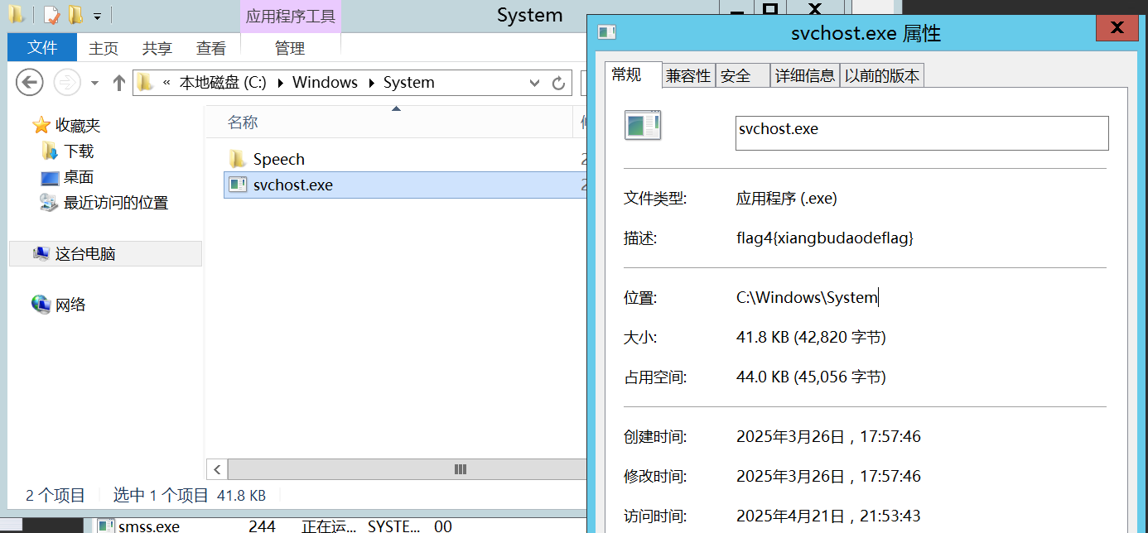The height and width of the screenshot is (533, 1148).
Task: Open the address bar history dropdown
Action: click(535, 83)
